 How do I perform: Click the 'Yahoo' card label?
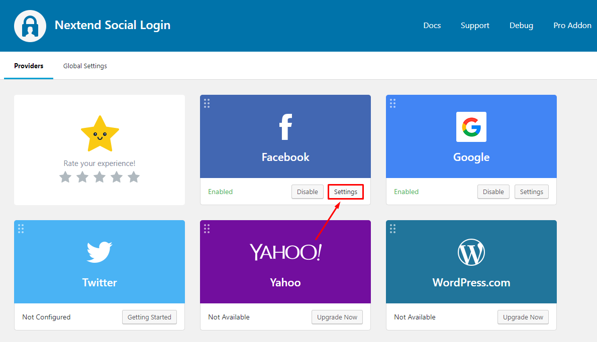pos(285,283)
